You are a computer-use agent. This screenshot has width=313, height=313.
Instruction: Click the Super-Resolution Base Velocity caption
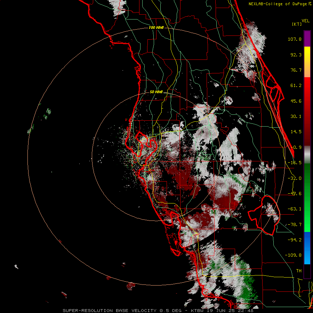[x=158, y=311]
